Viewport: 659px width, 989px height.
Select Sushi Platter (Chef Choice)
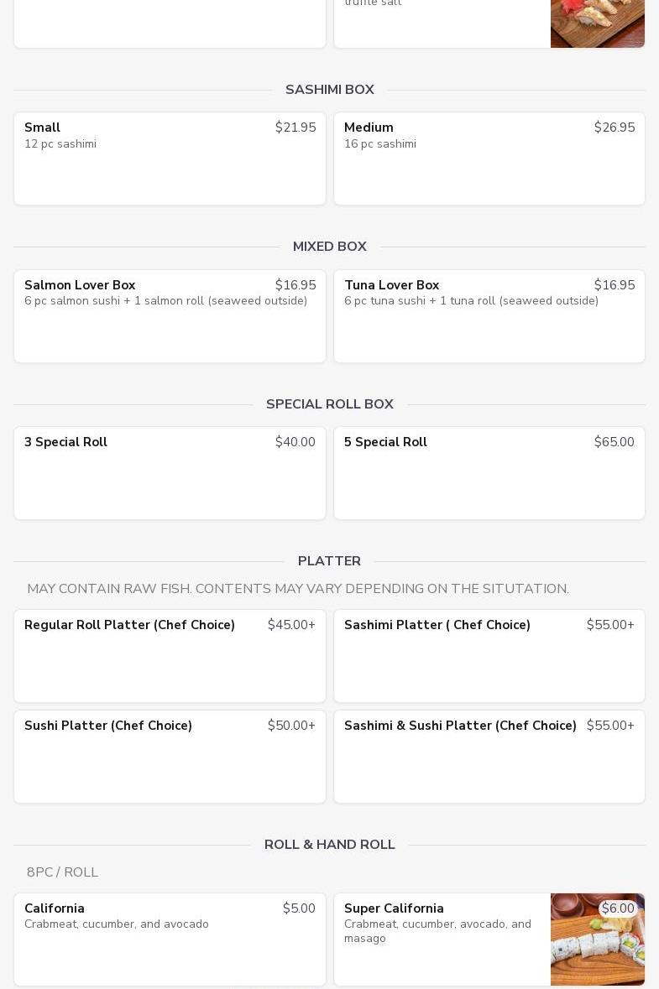pyautogui.click(x=170, y=757)
